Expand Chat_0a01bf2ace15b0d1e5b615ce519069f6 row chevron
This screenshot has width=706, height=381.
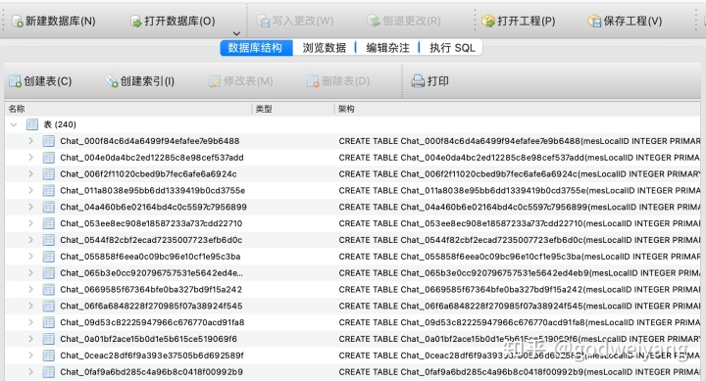[x=30, y=339]
